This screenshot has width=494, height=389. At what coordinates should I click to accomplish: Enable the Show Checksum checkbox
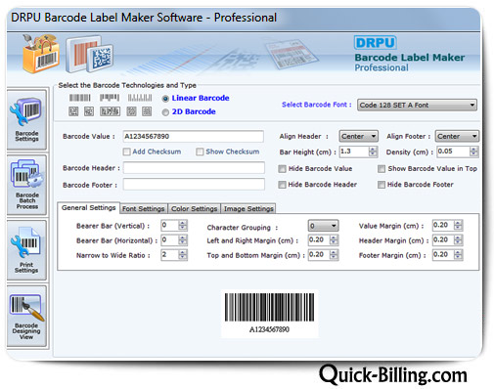click(200, 151)
